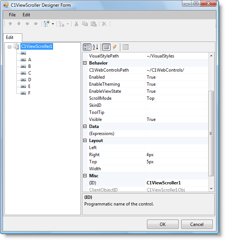Close the C1ViewScroller Designer Form window
The height and width of the screenshot is (240, 225).
coord(208,3)
